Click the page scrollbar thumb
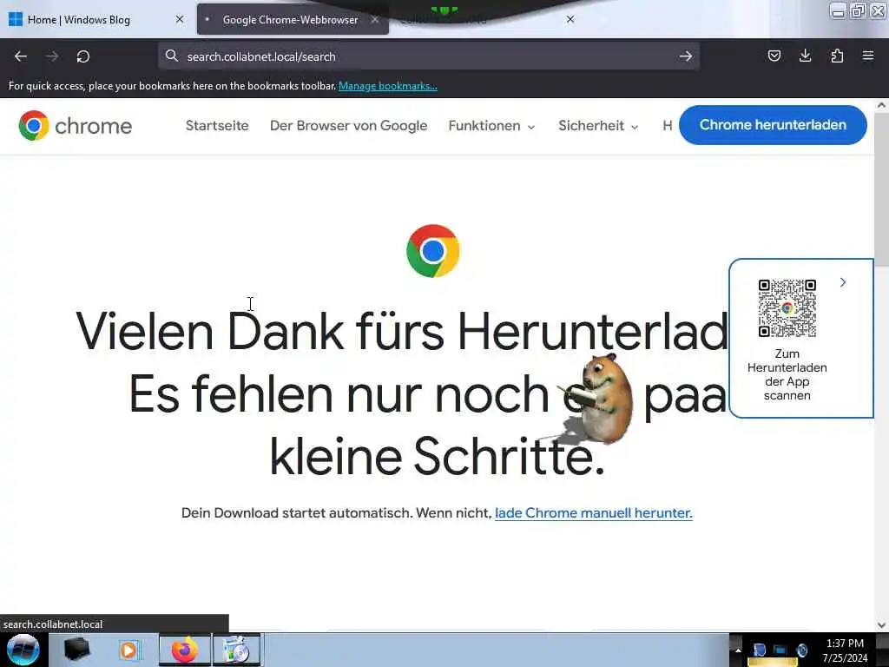Screen dimensions: 889x667 tap(881, 188)
